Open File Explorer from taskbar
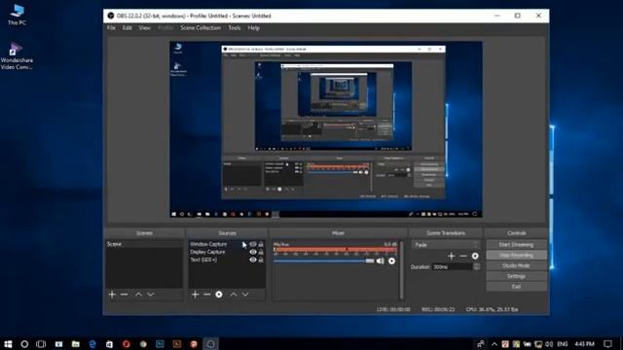This screenshot has height=350, width=623. click(76, 344)
